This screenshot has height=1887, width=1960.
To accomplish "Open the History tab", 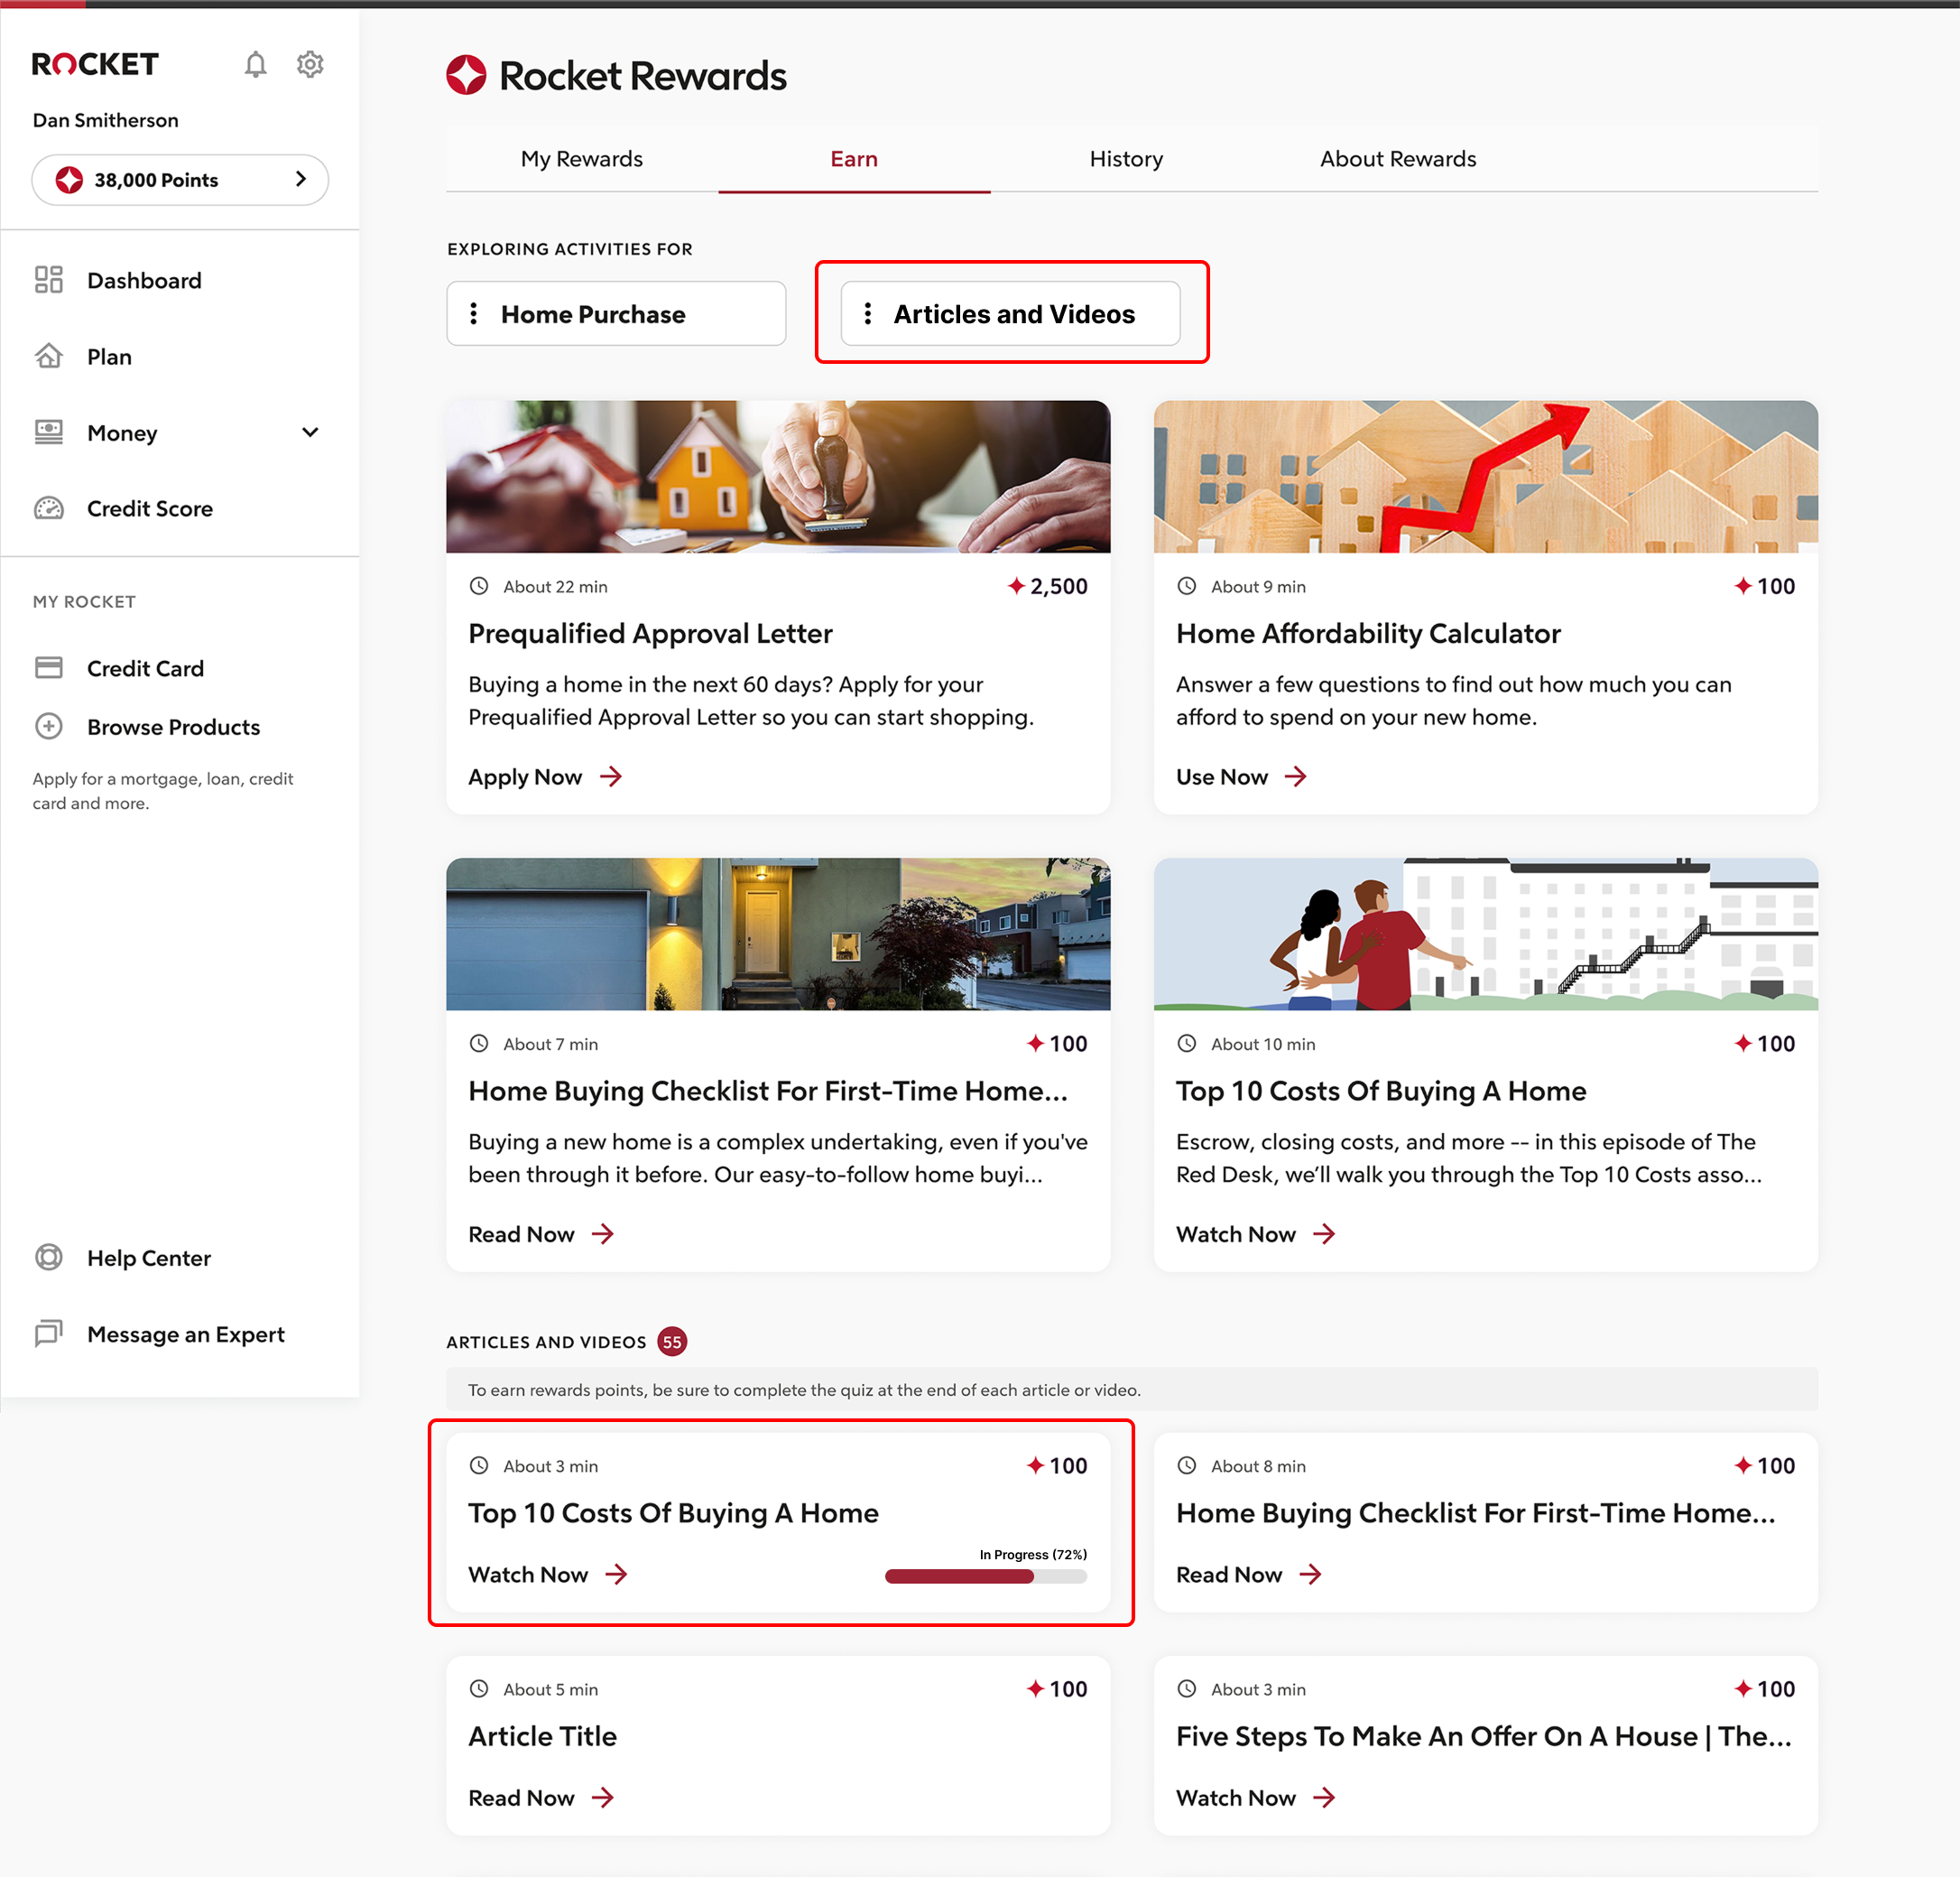I will [x=1126, y=158].
